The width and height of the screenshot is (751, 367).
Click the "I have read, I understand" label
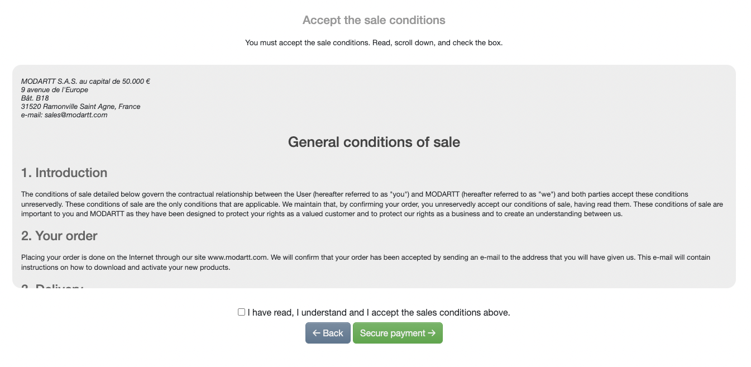tap(379, 313)
